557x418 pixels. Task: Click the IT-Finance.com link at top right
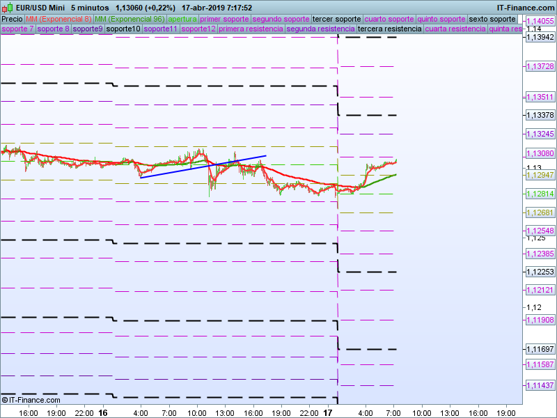click(x=526, y=8)
